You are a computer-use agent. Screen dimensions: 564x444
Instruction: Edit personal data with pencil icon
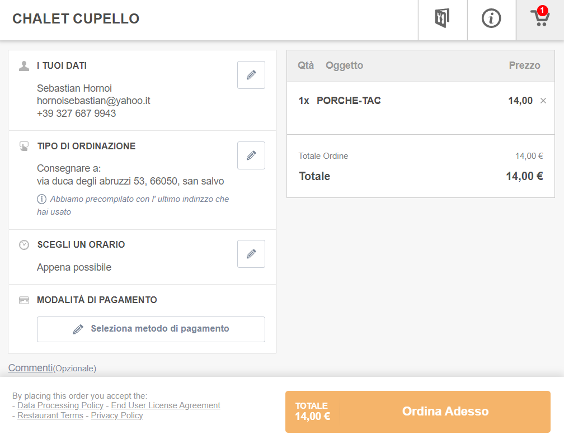(x=251, y=75)
